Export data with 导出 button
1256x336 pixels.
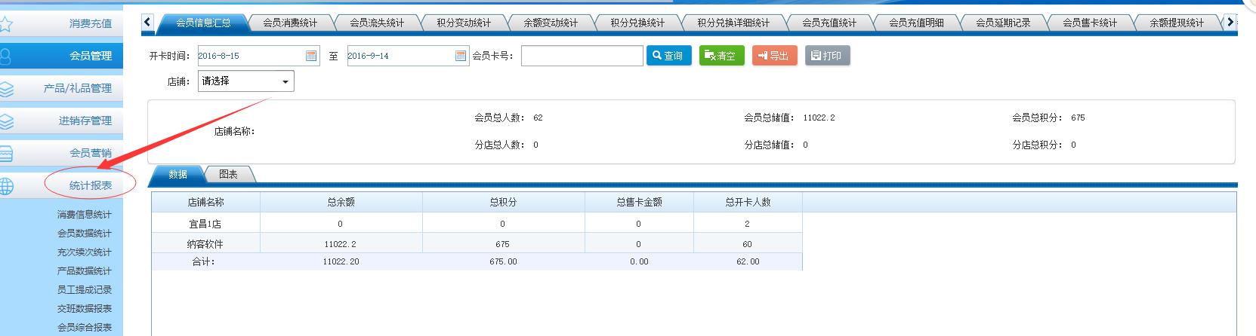[774, 56]
